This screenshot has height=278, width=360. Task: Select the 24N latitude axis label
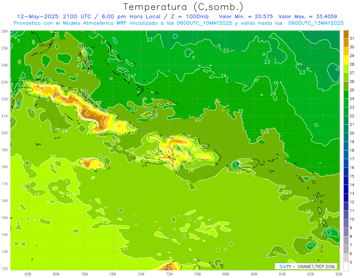point(4,65)
